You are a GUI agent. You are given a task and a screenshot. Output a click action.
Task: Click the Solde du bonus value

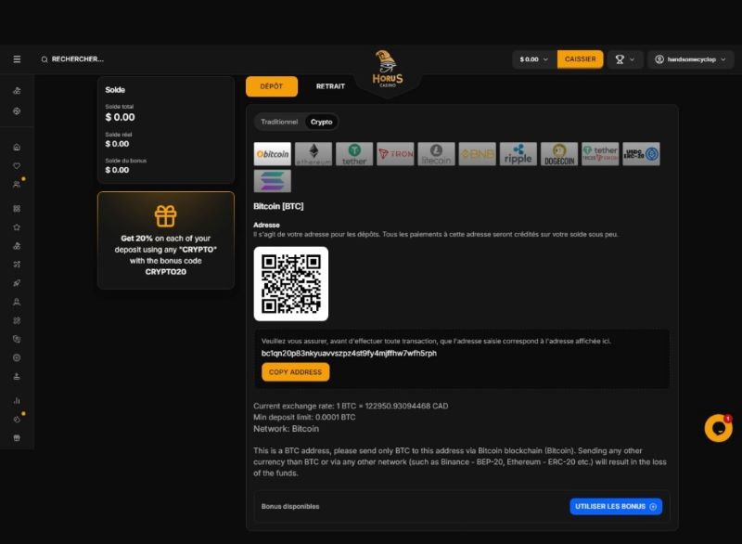[x=117, y=170]
